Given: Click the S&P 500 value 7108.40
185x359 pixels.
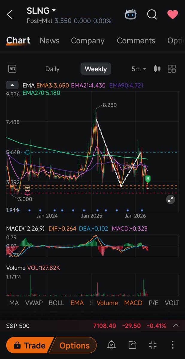Looking at the screenshot, I should pyautogui.click(x=104, y=326).
